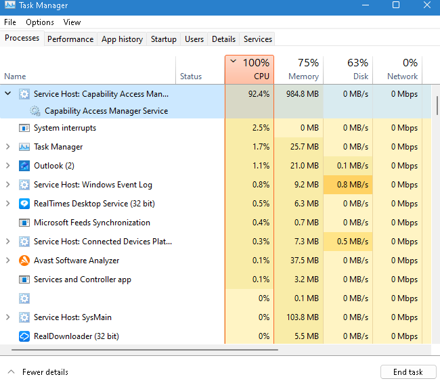Sort by the Memory column header

pos(299,69)
